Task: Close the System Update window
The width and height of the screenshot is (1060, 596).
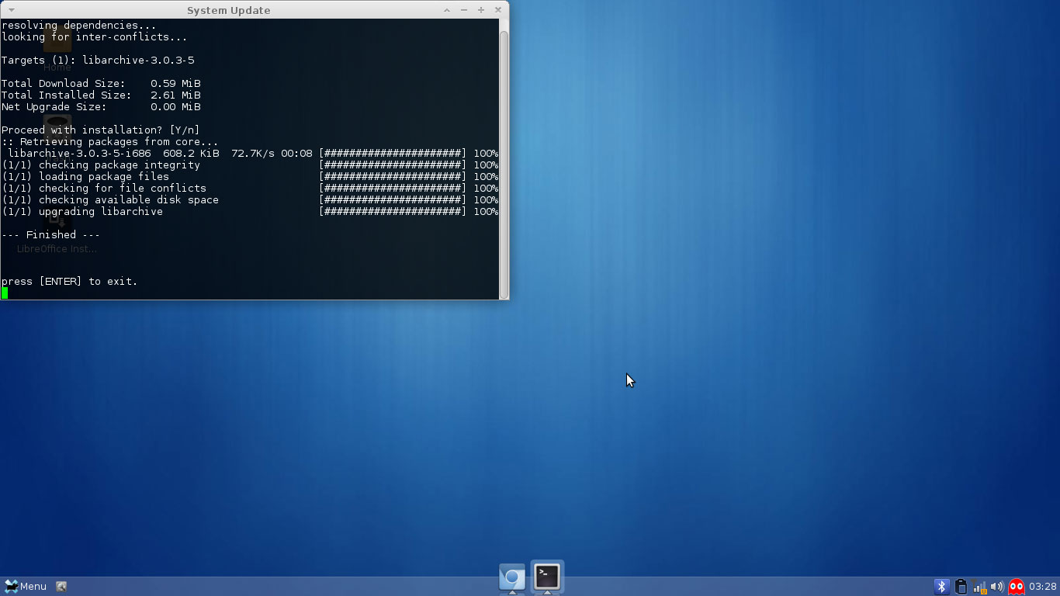Action: pos(498,10)
